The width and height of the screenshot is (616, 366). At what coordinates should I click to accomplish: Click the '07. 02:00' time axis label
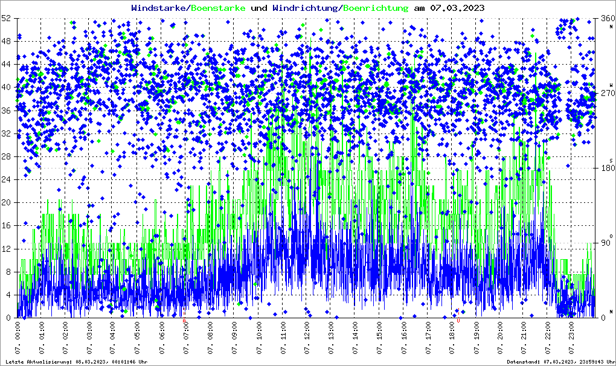(x=66, y=338)
